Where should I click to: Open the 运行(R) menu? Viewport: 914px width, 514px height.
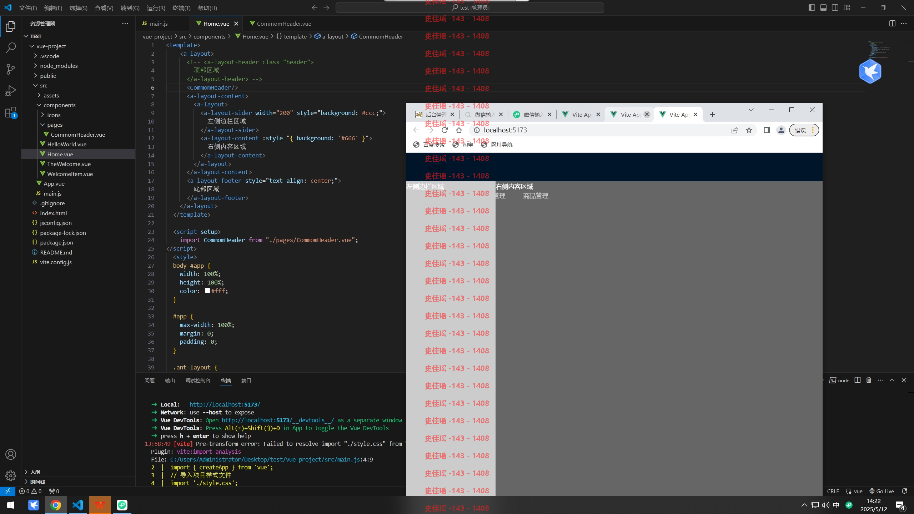pyautogui.click(x=156, y=8)
